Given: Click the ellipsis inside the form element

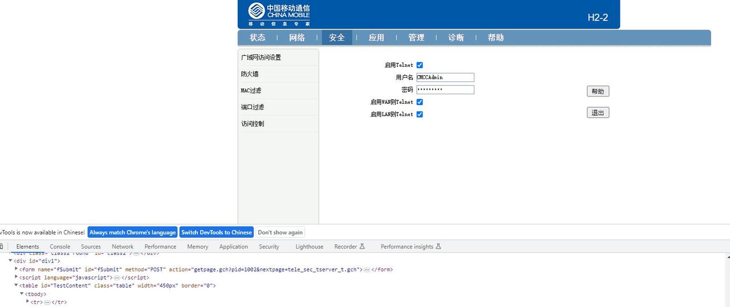Looking at the screenshot, I should click(368, 269).
